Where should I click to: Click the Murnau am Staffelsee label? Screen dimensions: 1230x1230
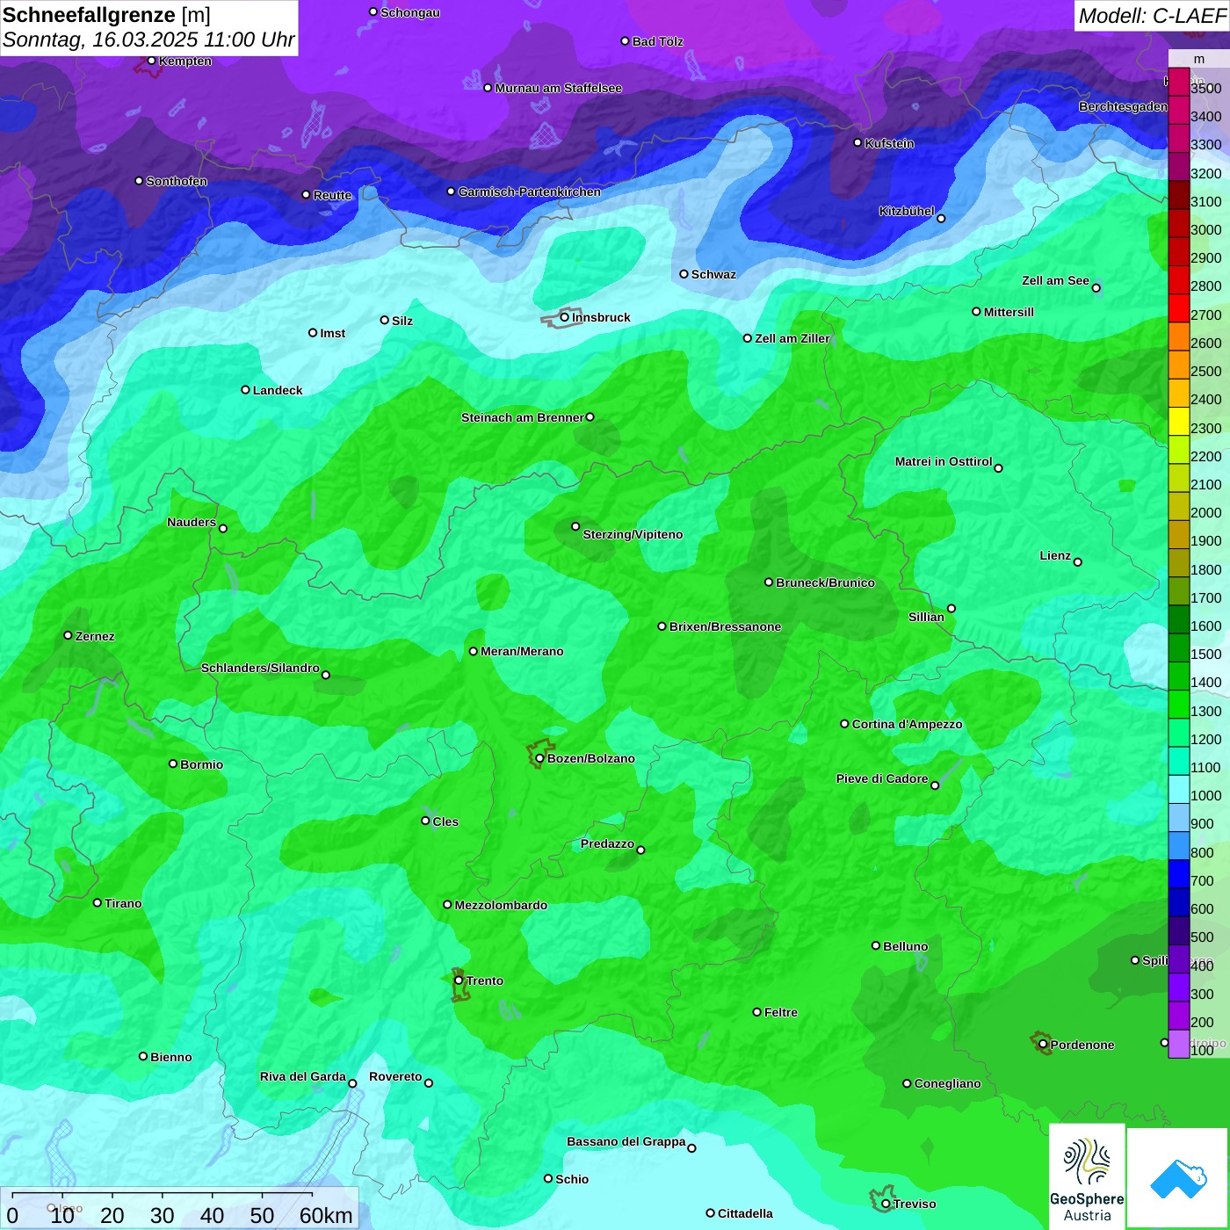click(x=559, y=88)
